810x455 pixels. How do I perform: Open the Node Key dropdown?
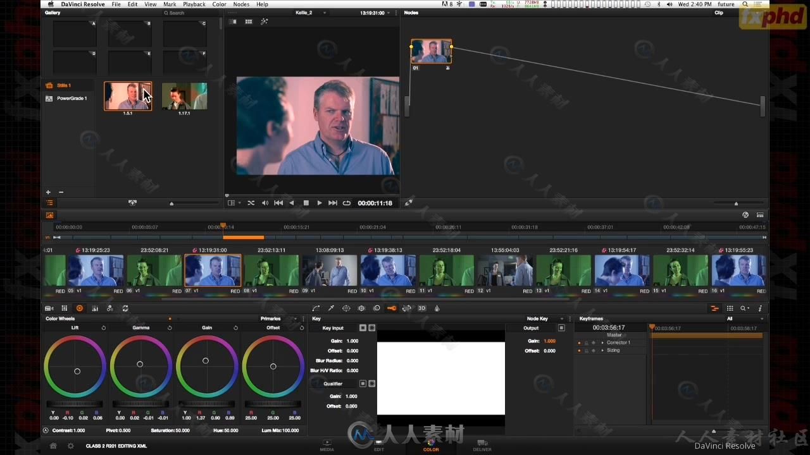545,318
